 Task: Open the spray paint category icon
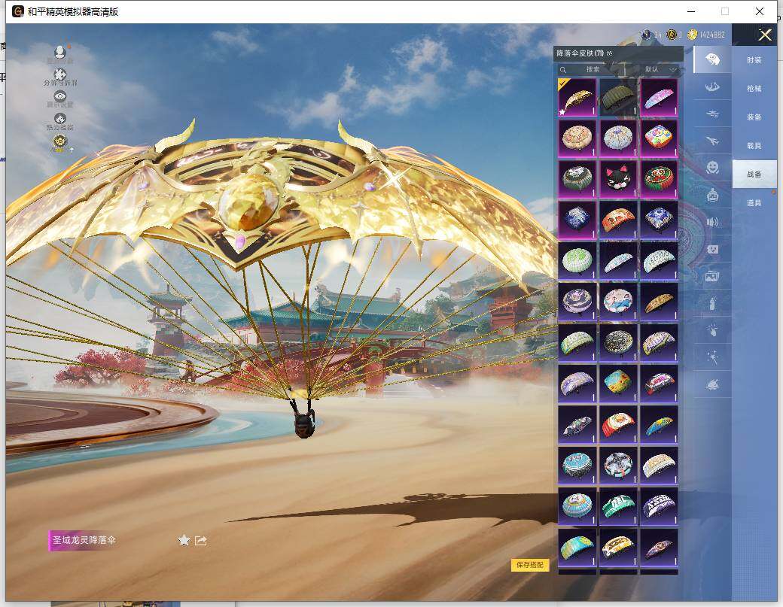(712, 303)
